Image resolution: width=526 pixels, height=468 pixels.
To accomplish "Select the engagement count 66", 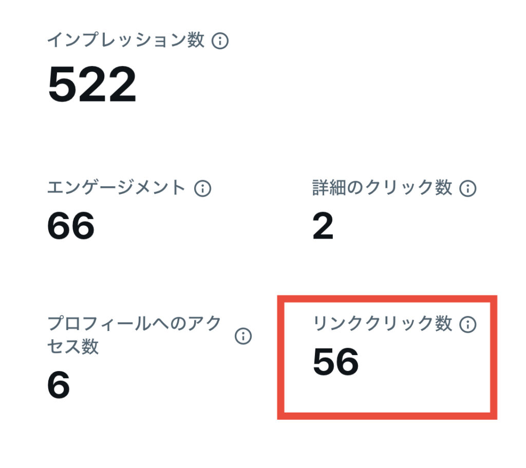I will point(71,226).
